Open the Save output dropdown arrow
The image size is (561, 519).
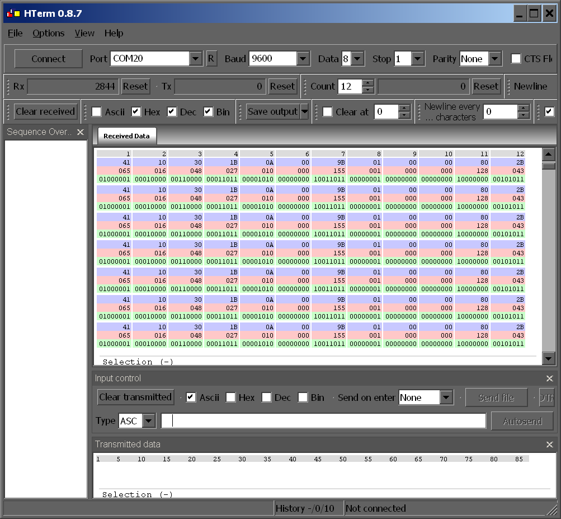[304, 112]
